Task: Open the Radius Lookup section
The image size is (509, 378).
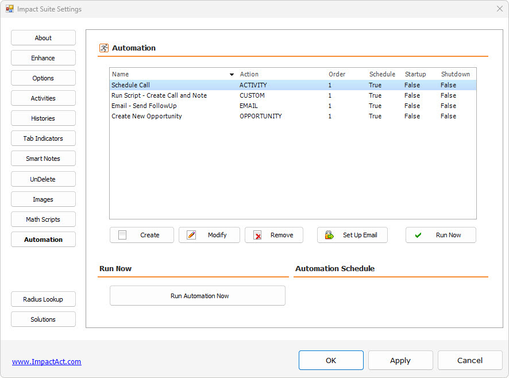Action: pos(43,299)
